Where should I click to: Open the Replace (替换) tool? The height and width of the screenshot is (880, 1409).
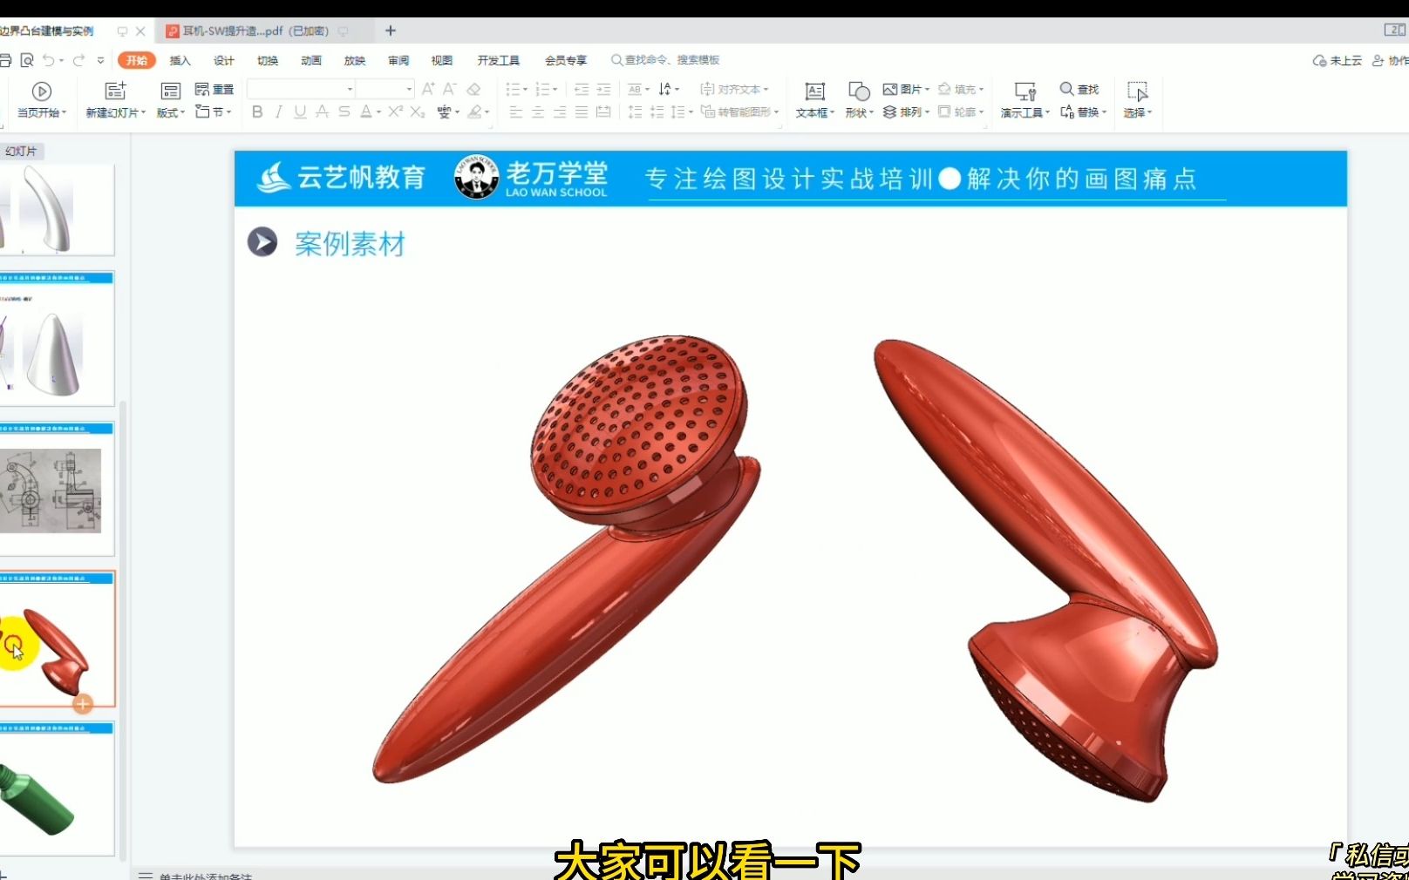1081,112
